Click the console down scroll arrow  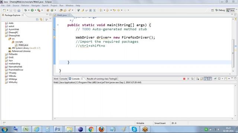pyautogui.click(x=235, y=116)
